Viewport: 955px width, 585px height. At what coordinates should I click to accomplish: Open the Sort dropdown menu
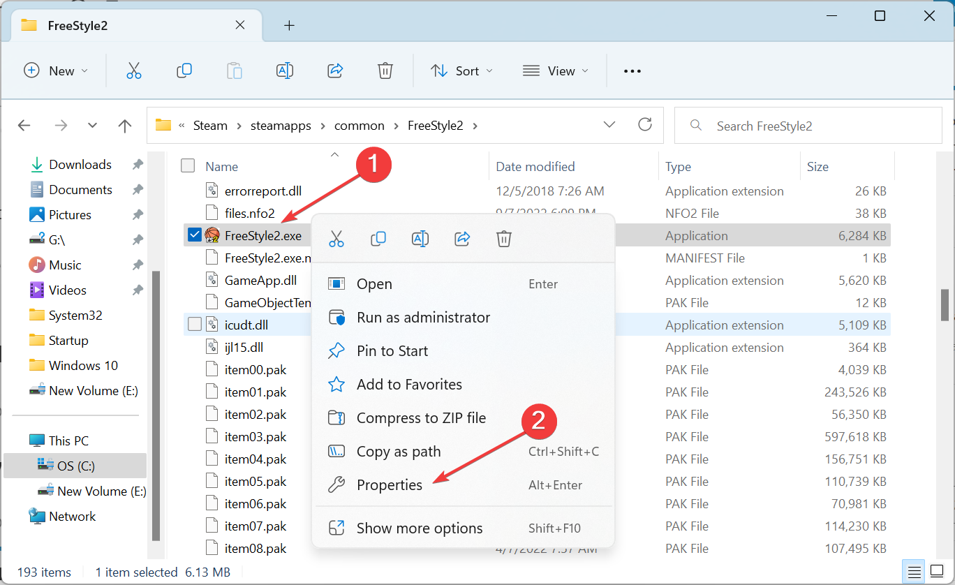461,71
